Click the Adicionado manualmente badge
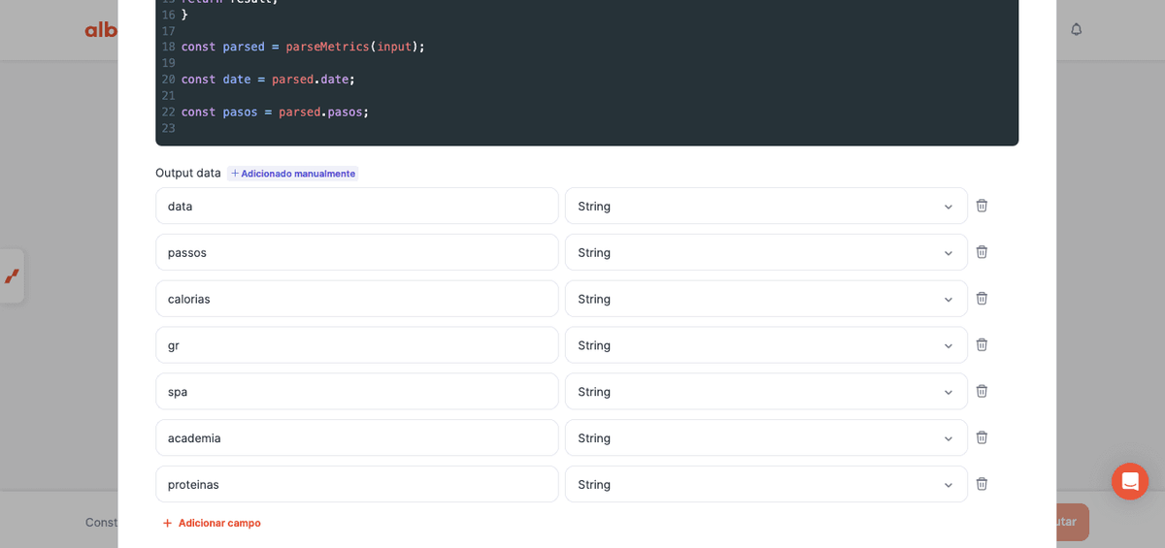The height and width of the screenshot is (548, 1165). point(292,174)
